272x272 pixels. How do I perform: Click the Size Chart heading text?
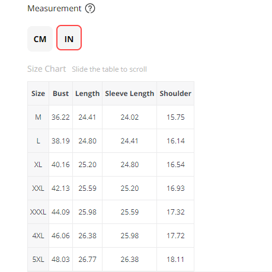[47, 69]
